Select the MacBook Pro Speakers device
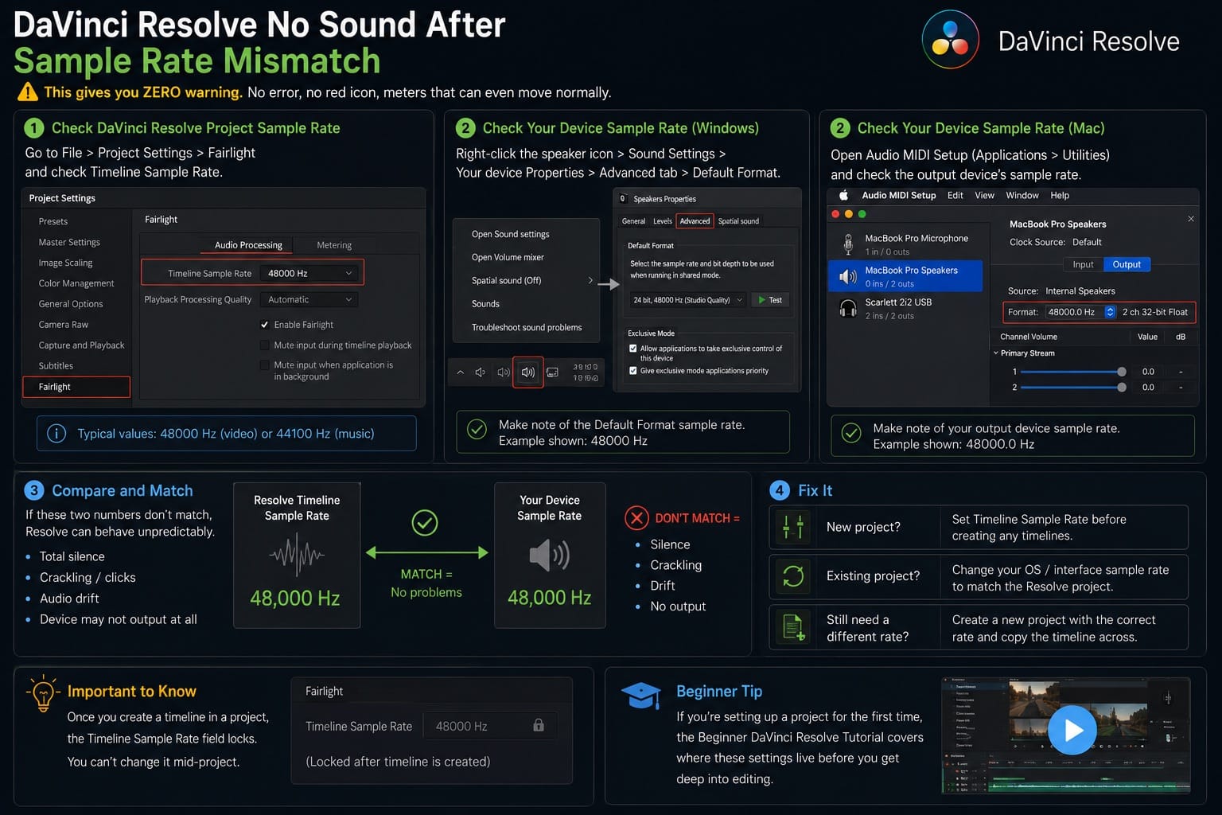The height and width of the screenshot is (815, 1222). pos(905,276)
